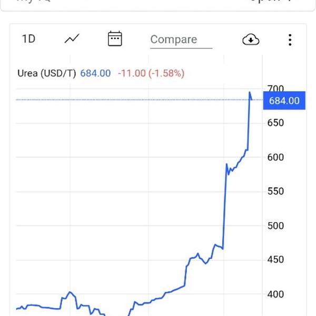Click the 650 price axis label
Screen dimensions: 316x316
[276, 123]
